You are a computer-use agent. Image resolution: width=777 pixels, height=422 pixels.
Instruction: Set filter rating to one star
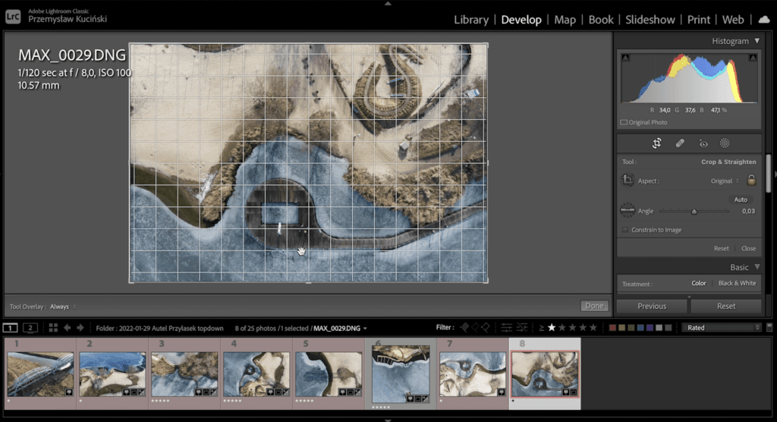pos(552,327)
